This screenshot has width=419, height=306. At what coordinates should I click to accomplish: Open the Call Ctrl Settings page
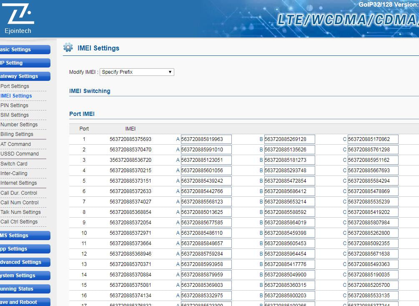point(19,222)
